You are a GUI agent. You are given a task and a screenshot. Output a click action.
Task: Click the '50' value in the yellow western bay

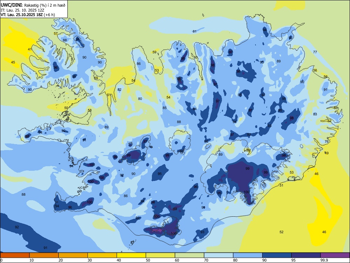pyautogui.click(x=66, y=108)
